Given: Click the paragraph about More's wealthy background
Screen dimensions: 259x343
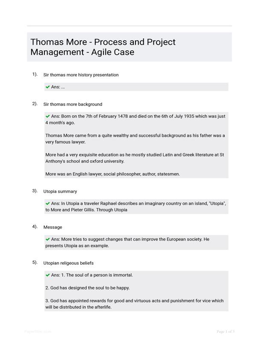Looking at the screenshot, I should pyautogui.click(x=135, y=138).
